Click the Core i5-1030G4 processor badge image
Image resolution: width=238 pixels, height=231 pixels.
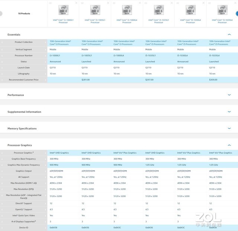190,10
